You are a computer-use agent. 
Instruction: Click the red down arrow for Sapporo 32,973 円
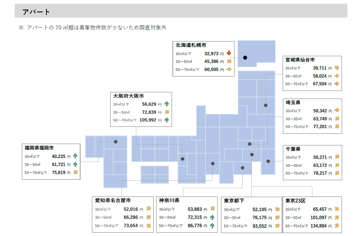coord(229,53)
